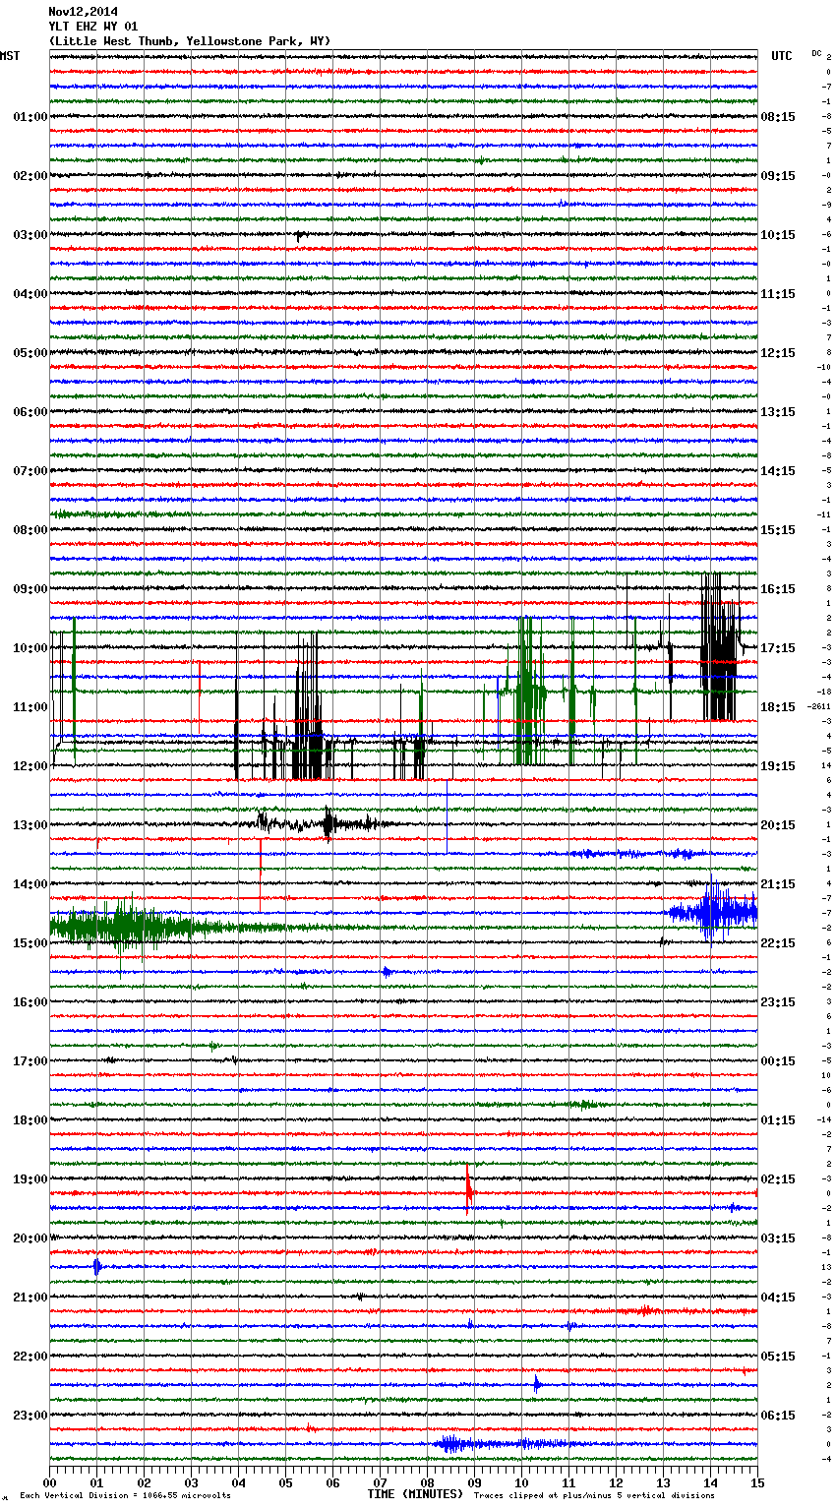Click the 10:15 UTC time label
Viewport: 836px width, 1509px height.
(x=778, y=235)
